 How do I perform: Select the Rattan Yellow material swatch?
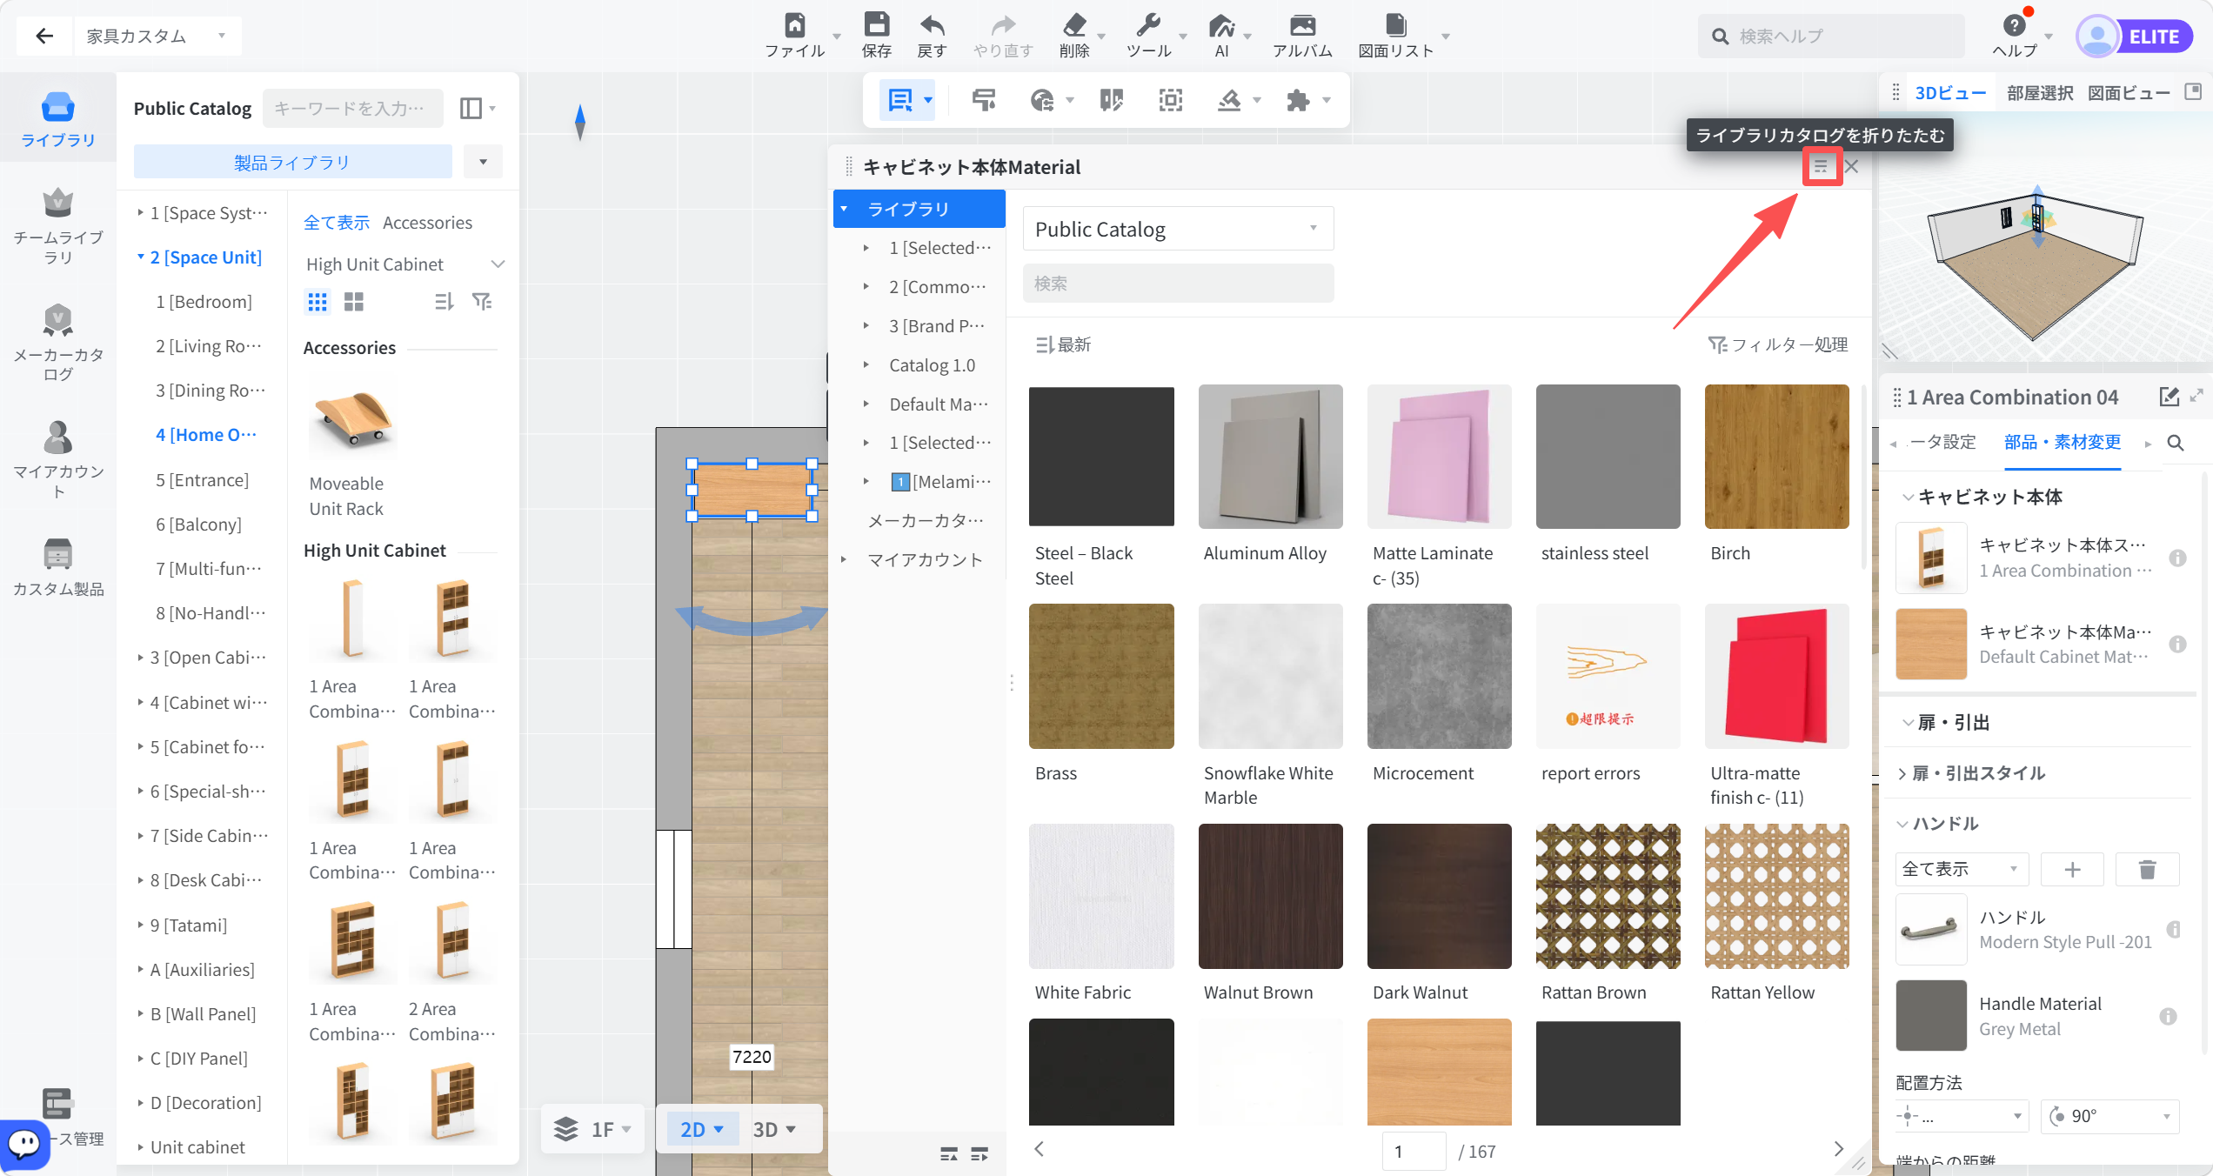point(1776,896)
